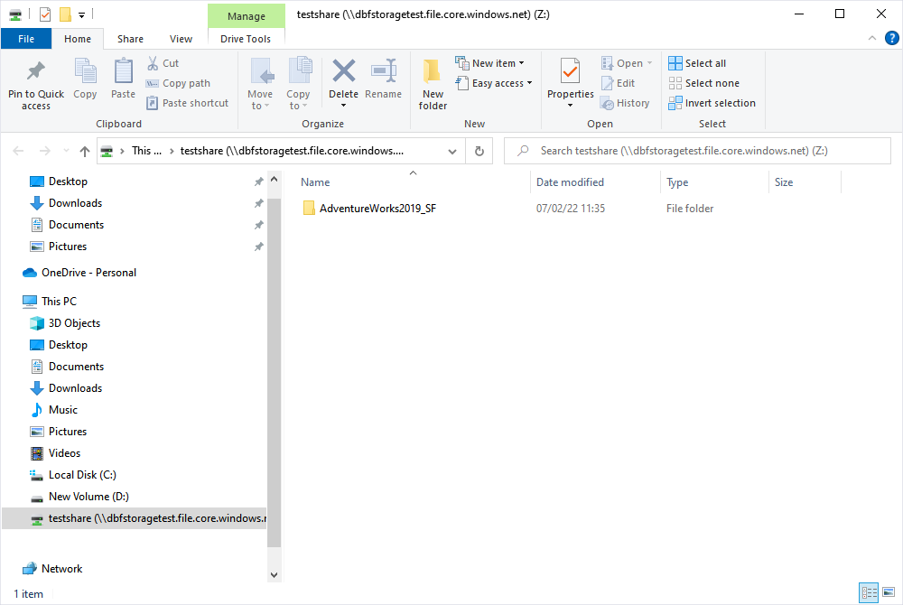Switch to Details view layout icon

(869, 592)
